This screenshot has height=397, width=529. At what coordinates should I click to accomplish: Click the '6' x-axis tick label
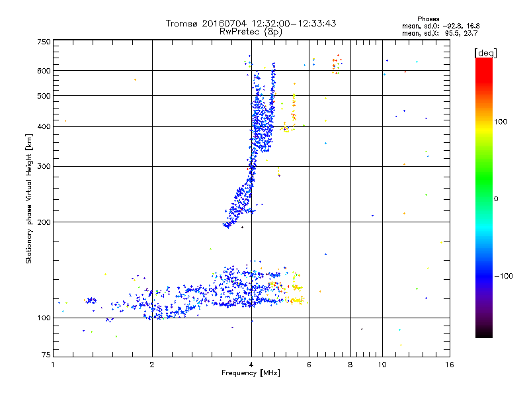[309, 365]
